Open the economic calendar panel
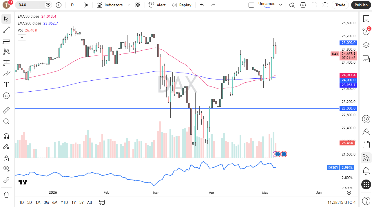This screenshot has height=207, width=372. pos(366,145)
